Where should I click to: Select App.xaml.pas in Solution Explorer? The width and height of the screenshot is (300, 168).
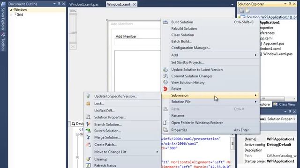(274, 43)
